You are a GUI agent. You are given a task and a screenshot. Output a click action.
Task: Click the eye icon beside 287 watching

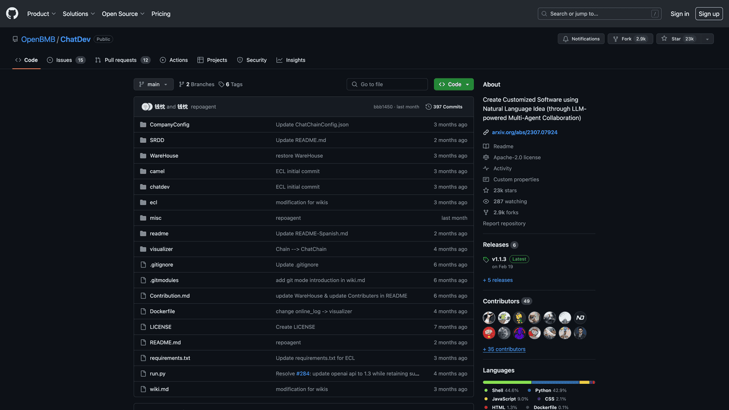(x=486, y=202)
